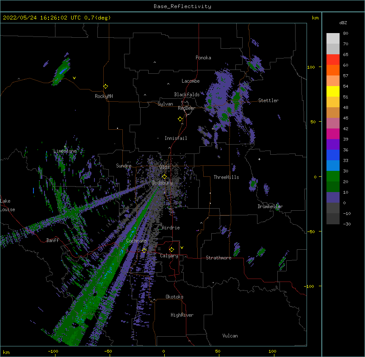Click the -30 dBZ legend value

click(x=347, y=224)
